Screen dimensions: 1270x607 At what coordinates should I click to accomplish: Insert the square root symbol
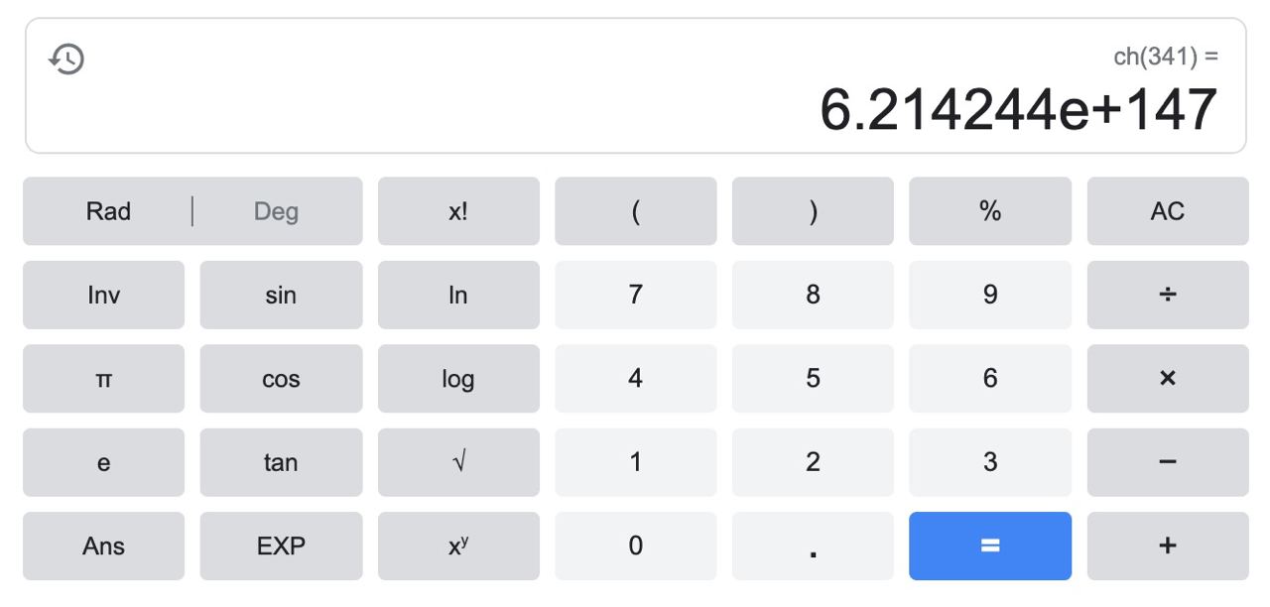click(458, 462)
